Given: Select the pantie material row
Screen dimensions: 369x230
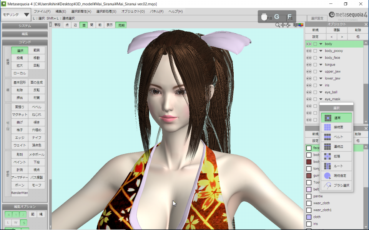Looking at the screenshot, I should [334, 196].
